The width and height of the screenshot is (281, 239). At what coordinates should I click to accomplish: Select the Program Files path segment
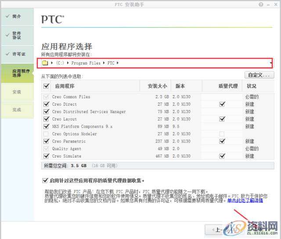click(x=86, y=63)
